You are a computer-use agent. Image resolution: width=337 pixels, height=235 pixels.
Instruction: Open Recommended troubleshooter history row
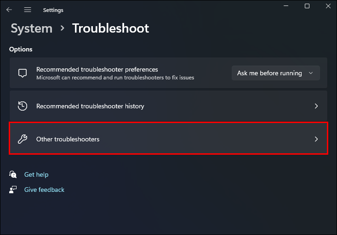168,106
